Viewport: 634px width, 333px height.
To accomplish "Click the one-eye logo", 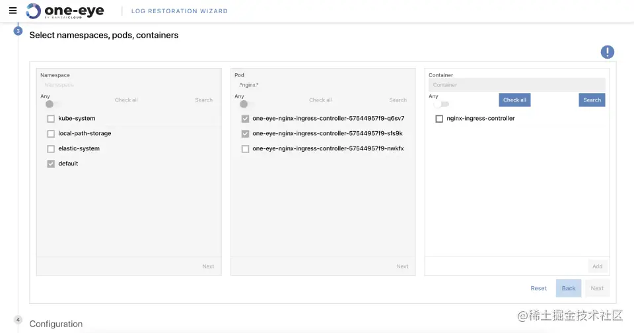I will click(64, 11).
